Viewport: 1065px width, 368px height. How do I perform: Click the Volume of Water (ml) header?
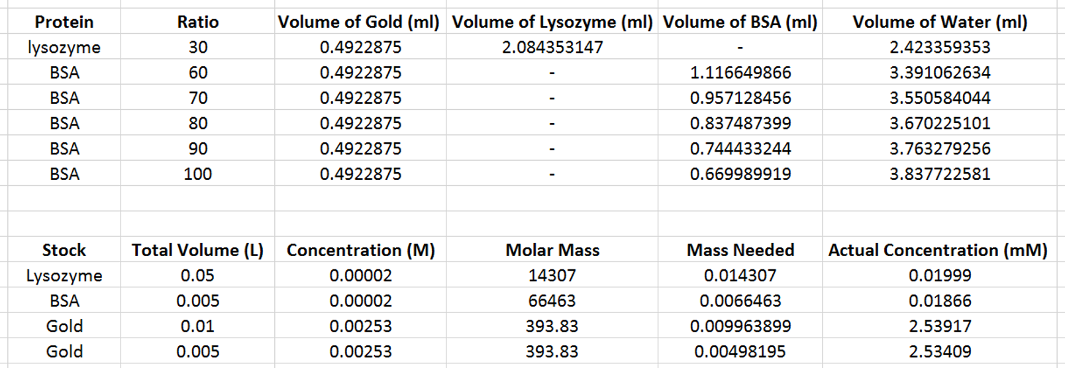(x=939, y=22)
